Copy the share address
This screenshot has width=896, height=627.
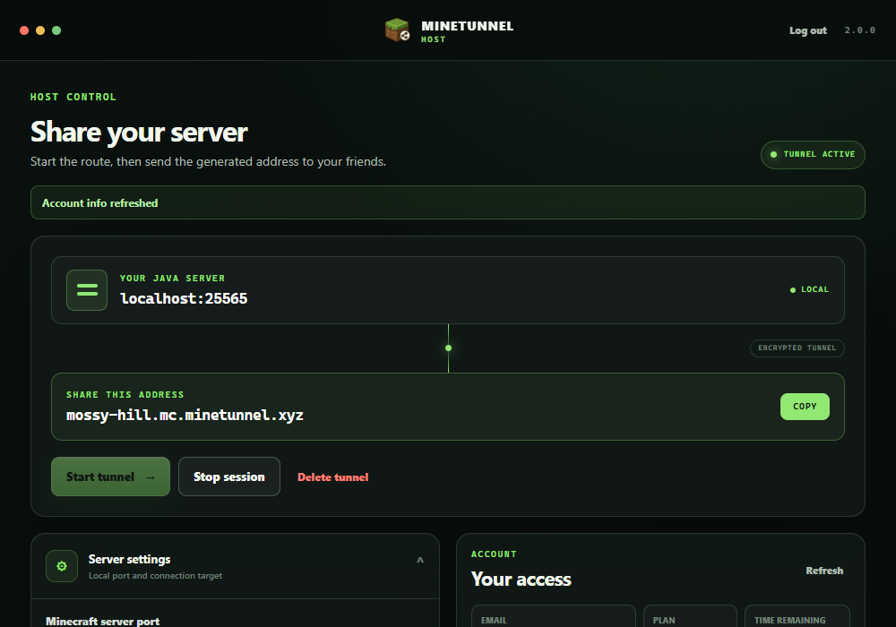click(x=805, y=407)
